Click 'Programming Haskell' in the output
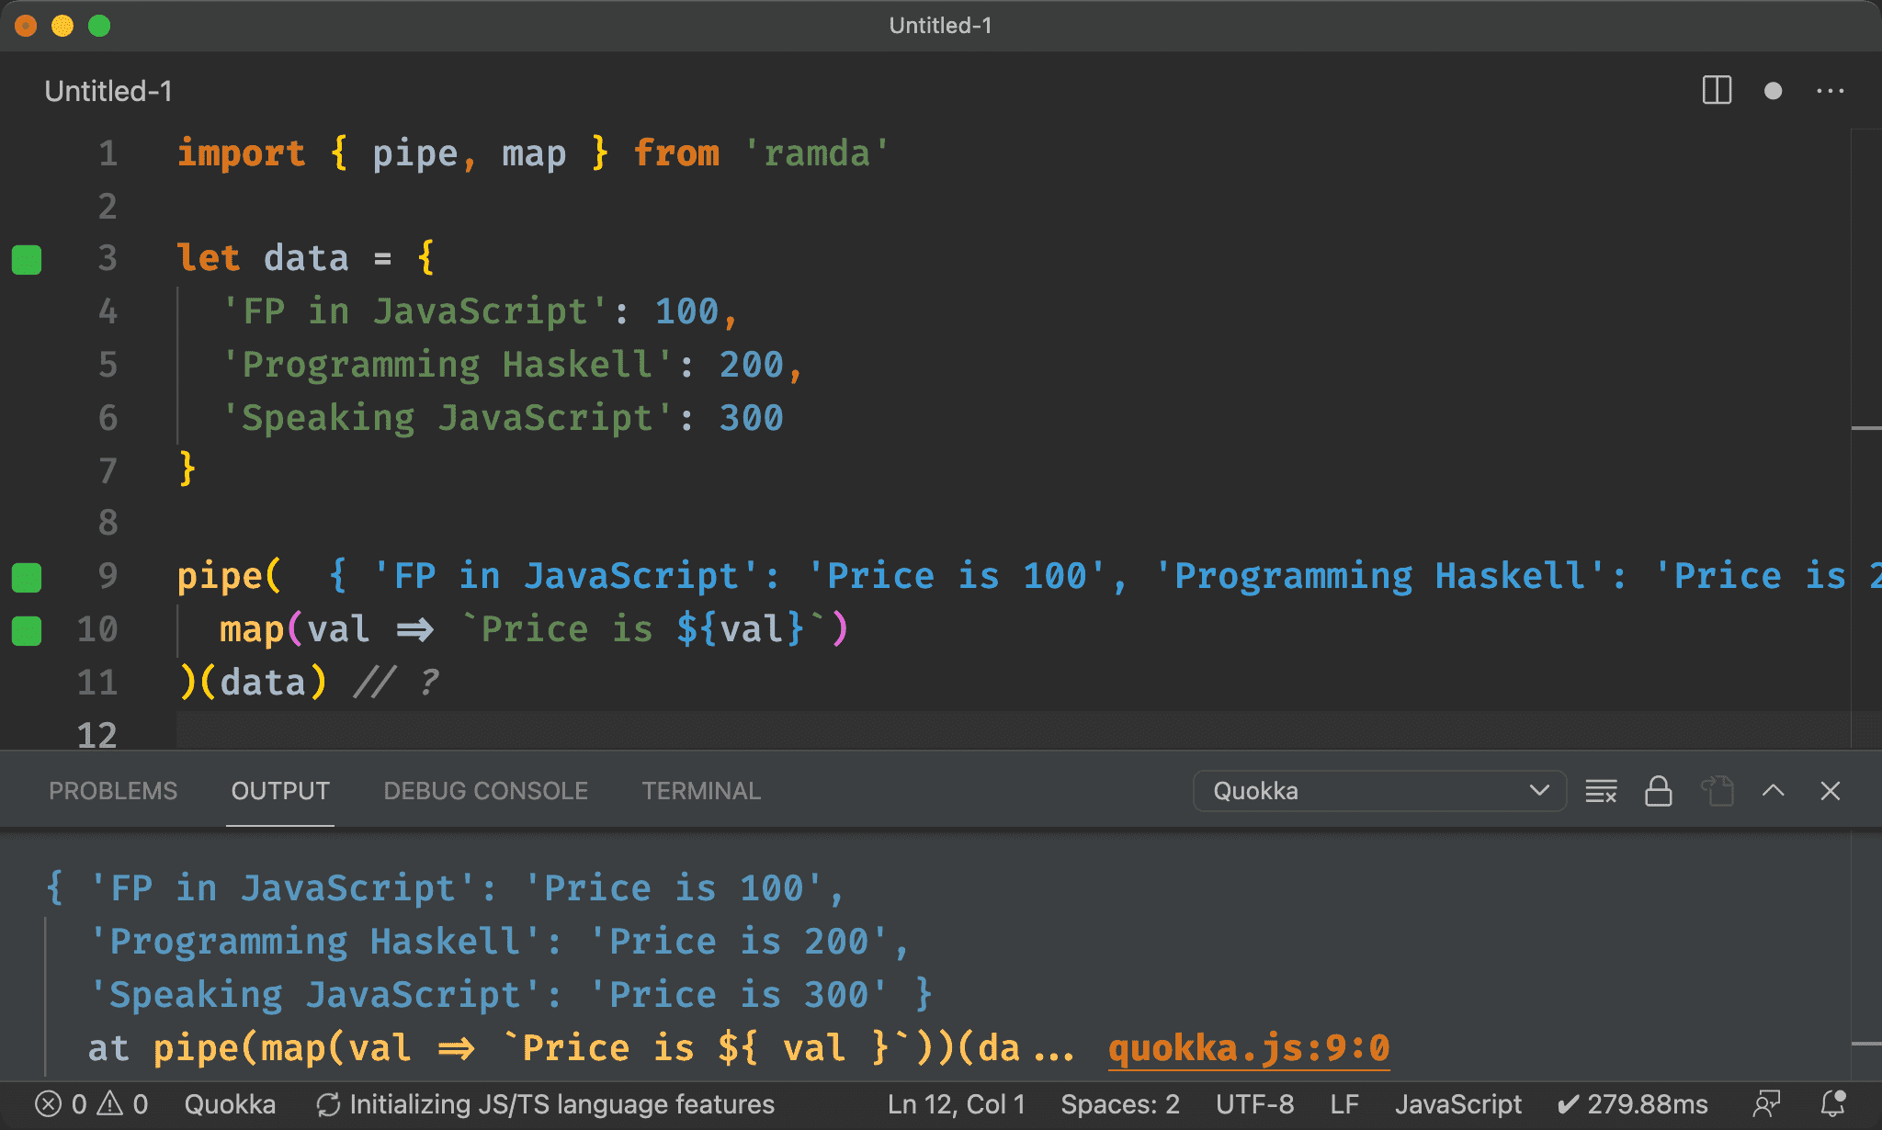The width and height of the screenshot is (1882, 1130). [315, 942]
